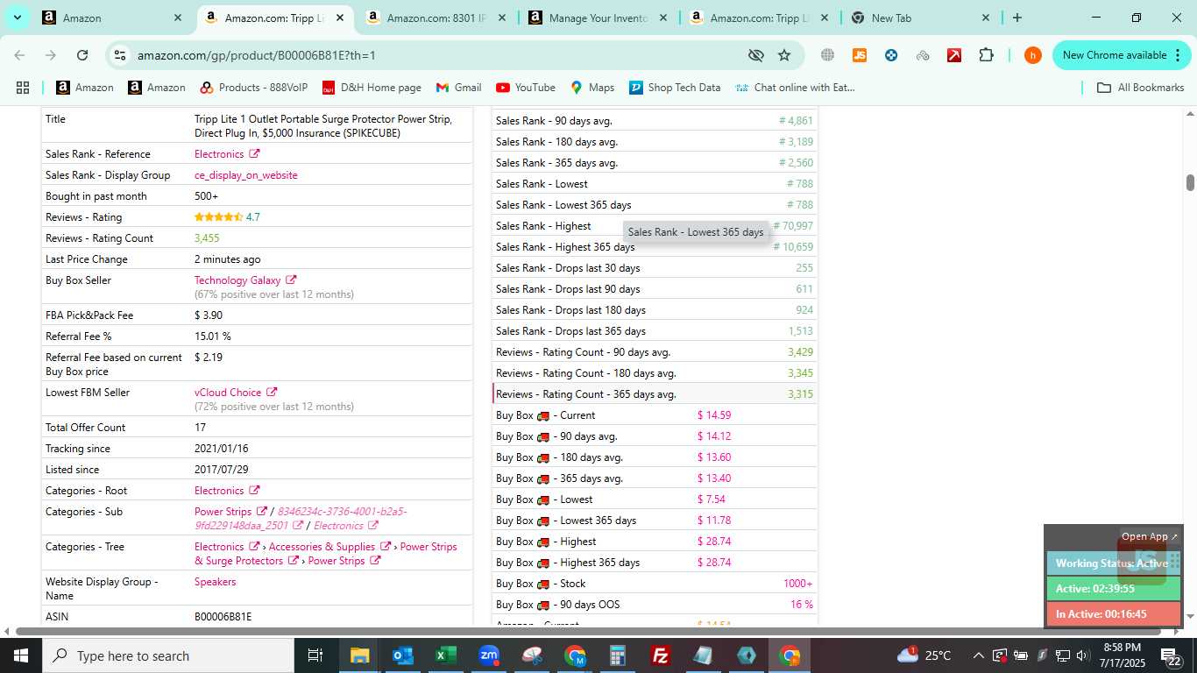The height and width of the screenshot is (673, 1197).
Task: Open YouTube bookmark
Action: (x=526, y=88)
